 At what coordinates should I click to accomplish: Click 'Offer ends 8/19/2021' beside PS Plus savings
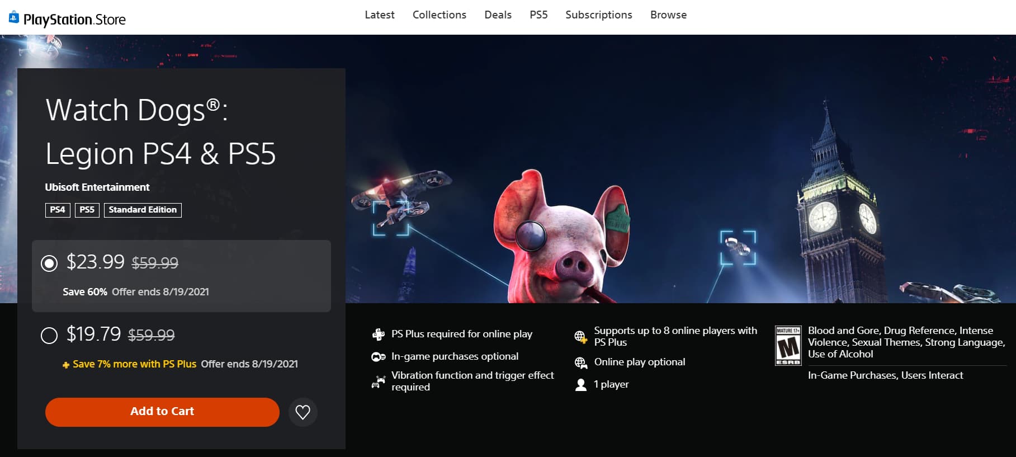click(249, 364)
